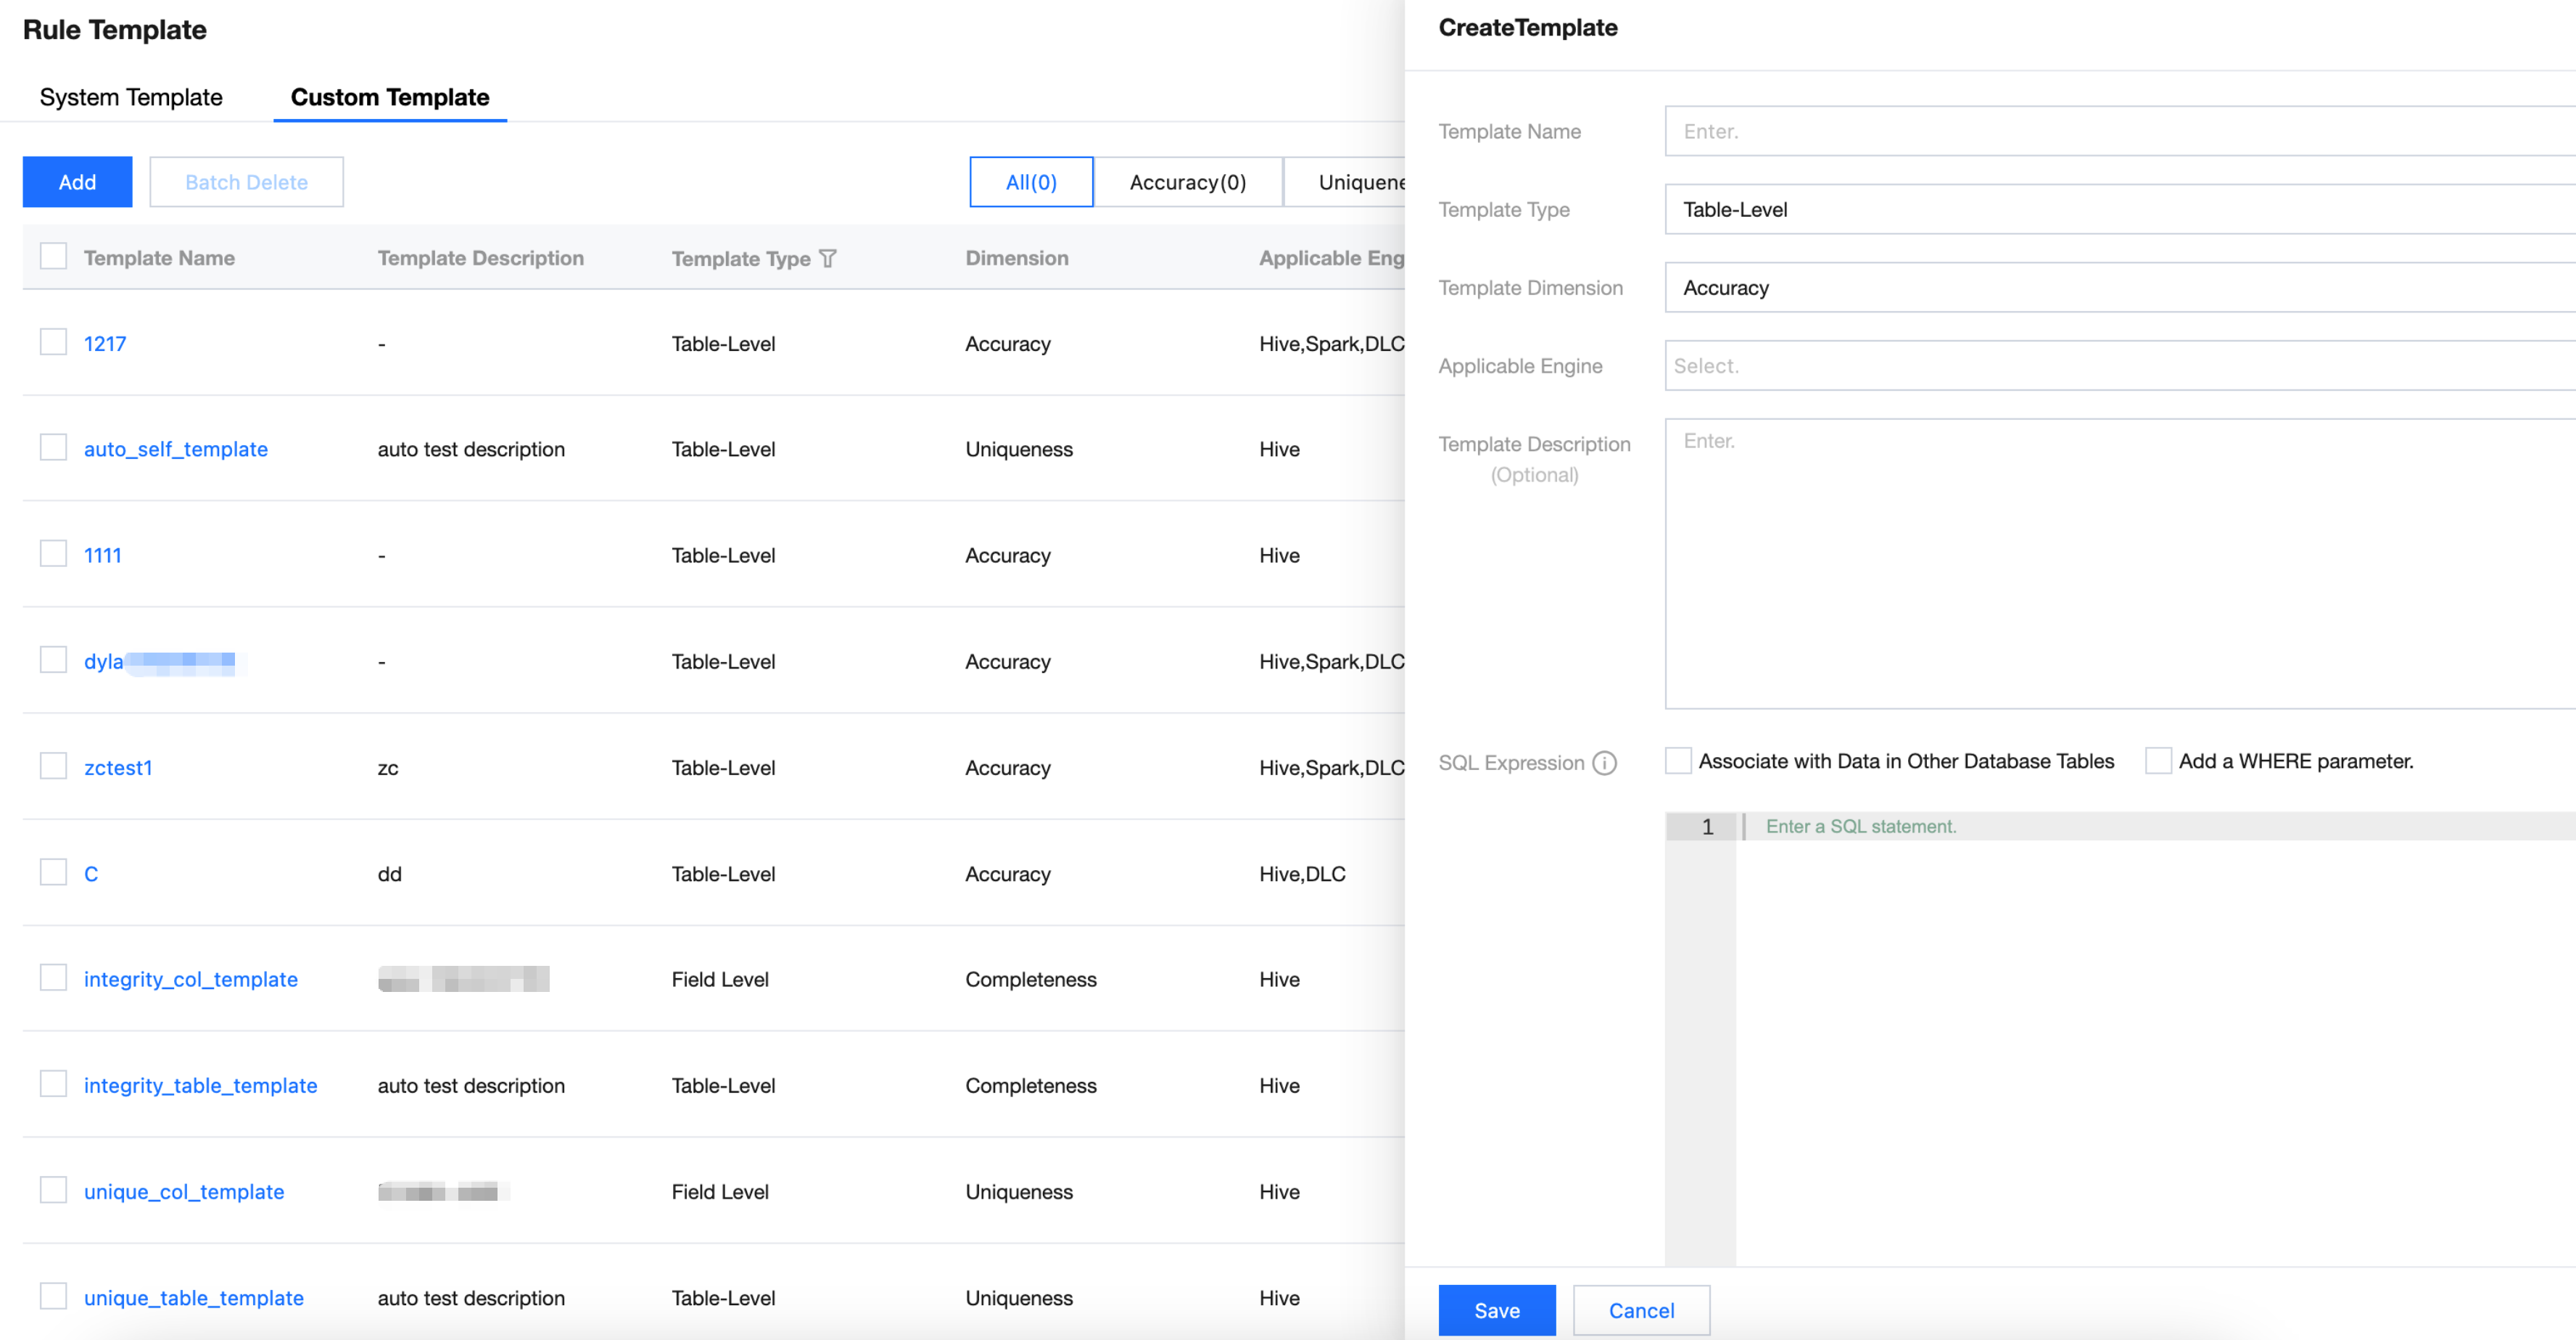Select the checkbox for zctest1 row
The height and width of the screenshot is (1340, 2576).
pyautogui.click(x=53, y=767)
